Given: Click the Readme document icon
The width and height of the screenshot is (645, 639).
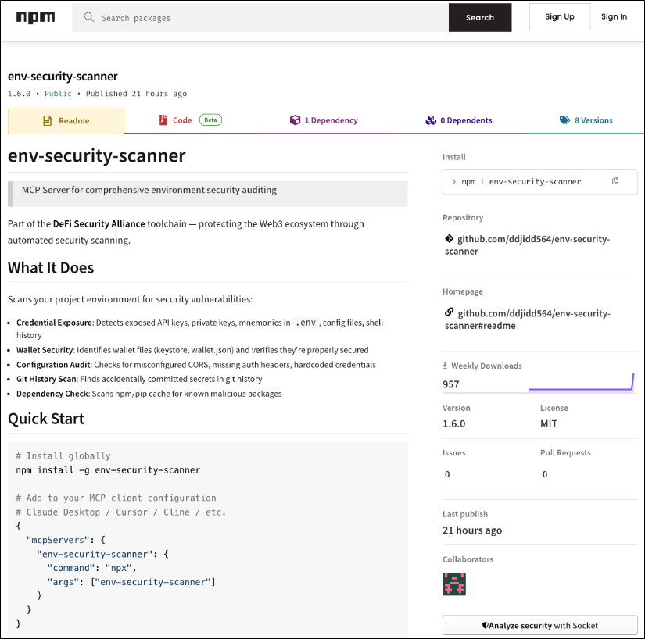Looking at the screenshot, I should tap(48, 121).
